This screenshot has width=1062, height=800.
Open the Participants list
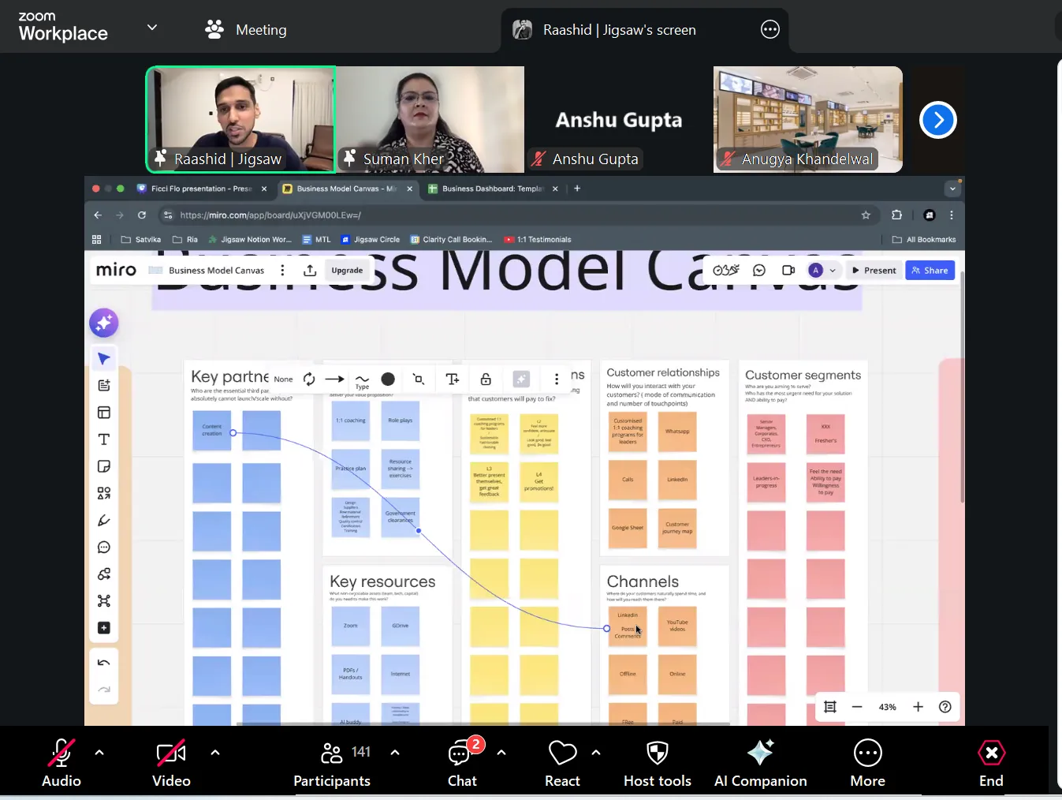coord(332,763)
